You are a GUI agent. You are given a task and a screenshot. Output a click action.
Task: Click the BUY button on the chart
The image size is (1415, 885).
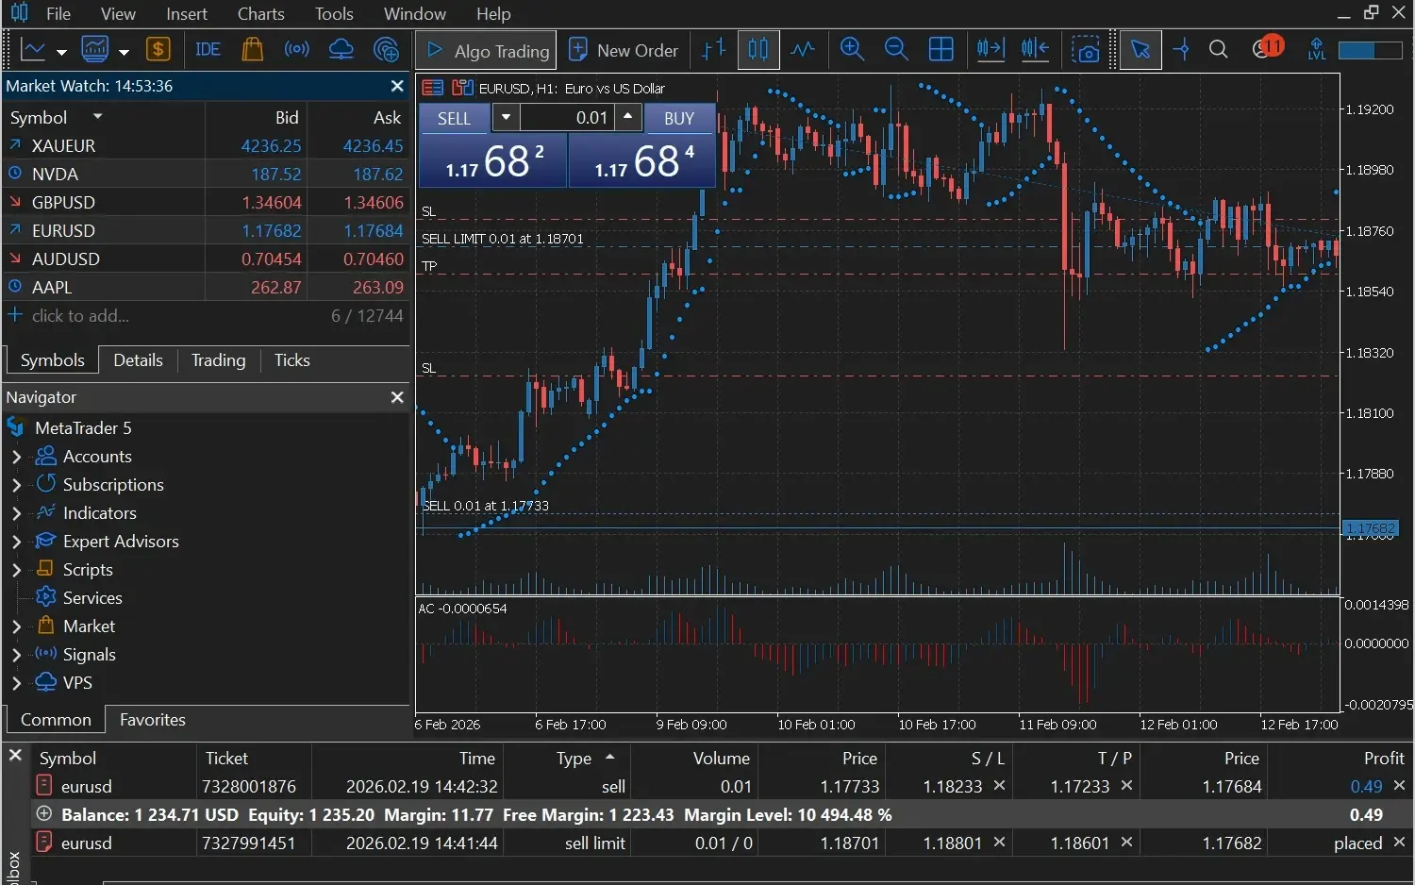679,118
